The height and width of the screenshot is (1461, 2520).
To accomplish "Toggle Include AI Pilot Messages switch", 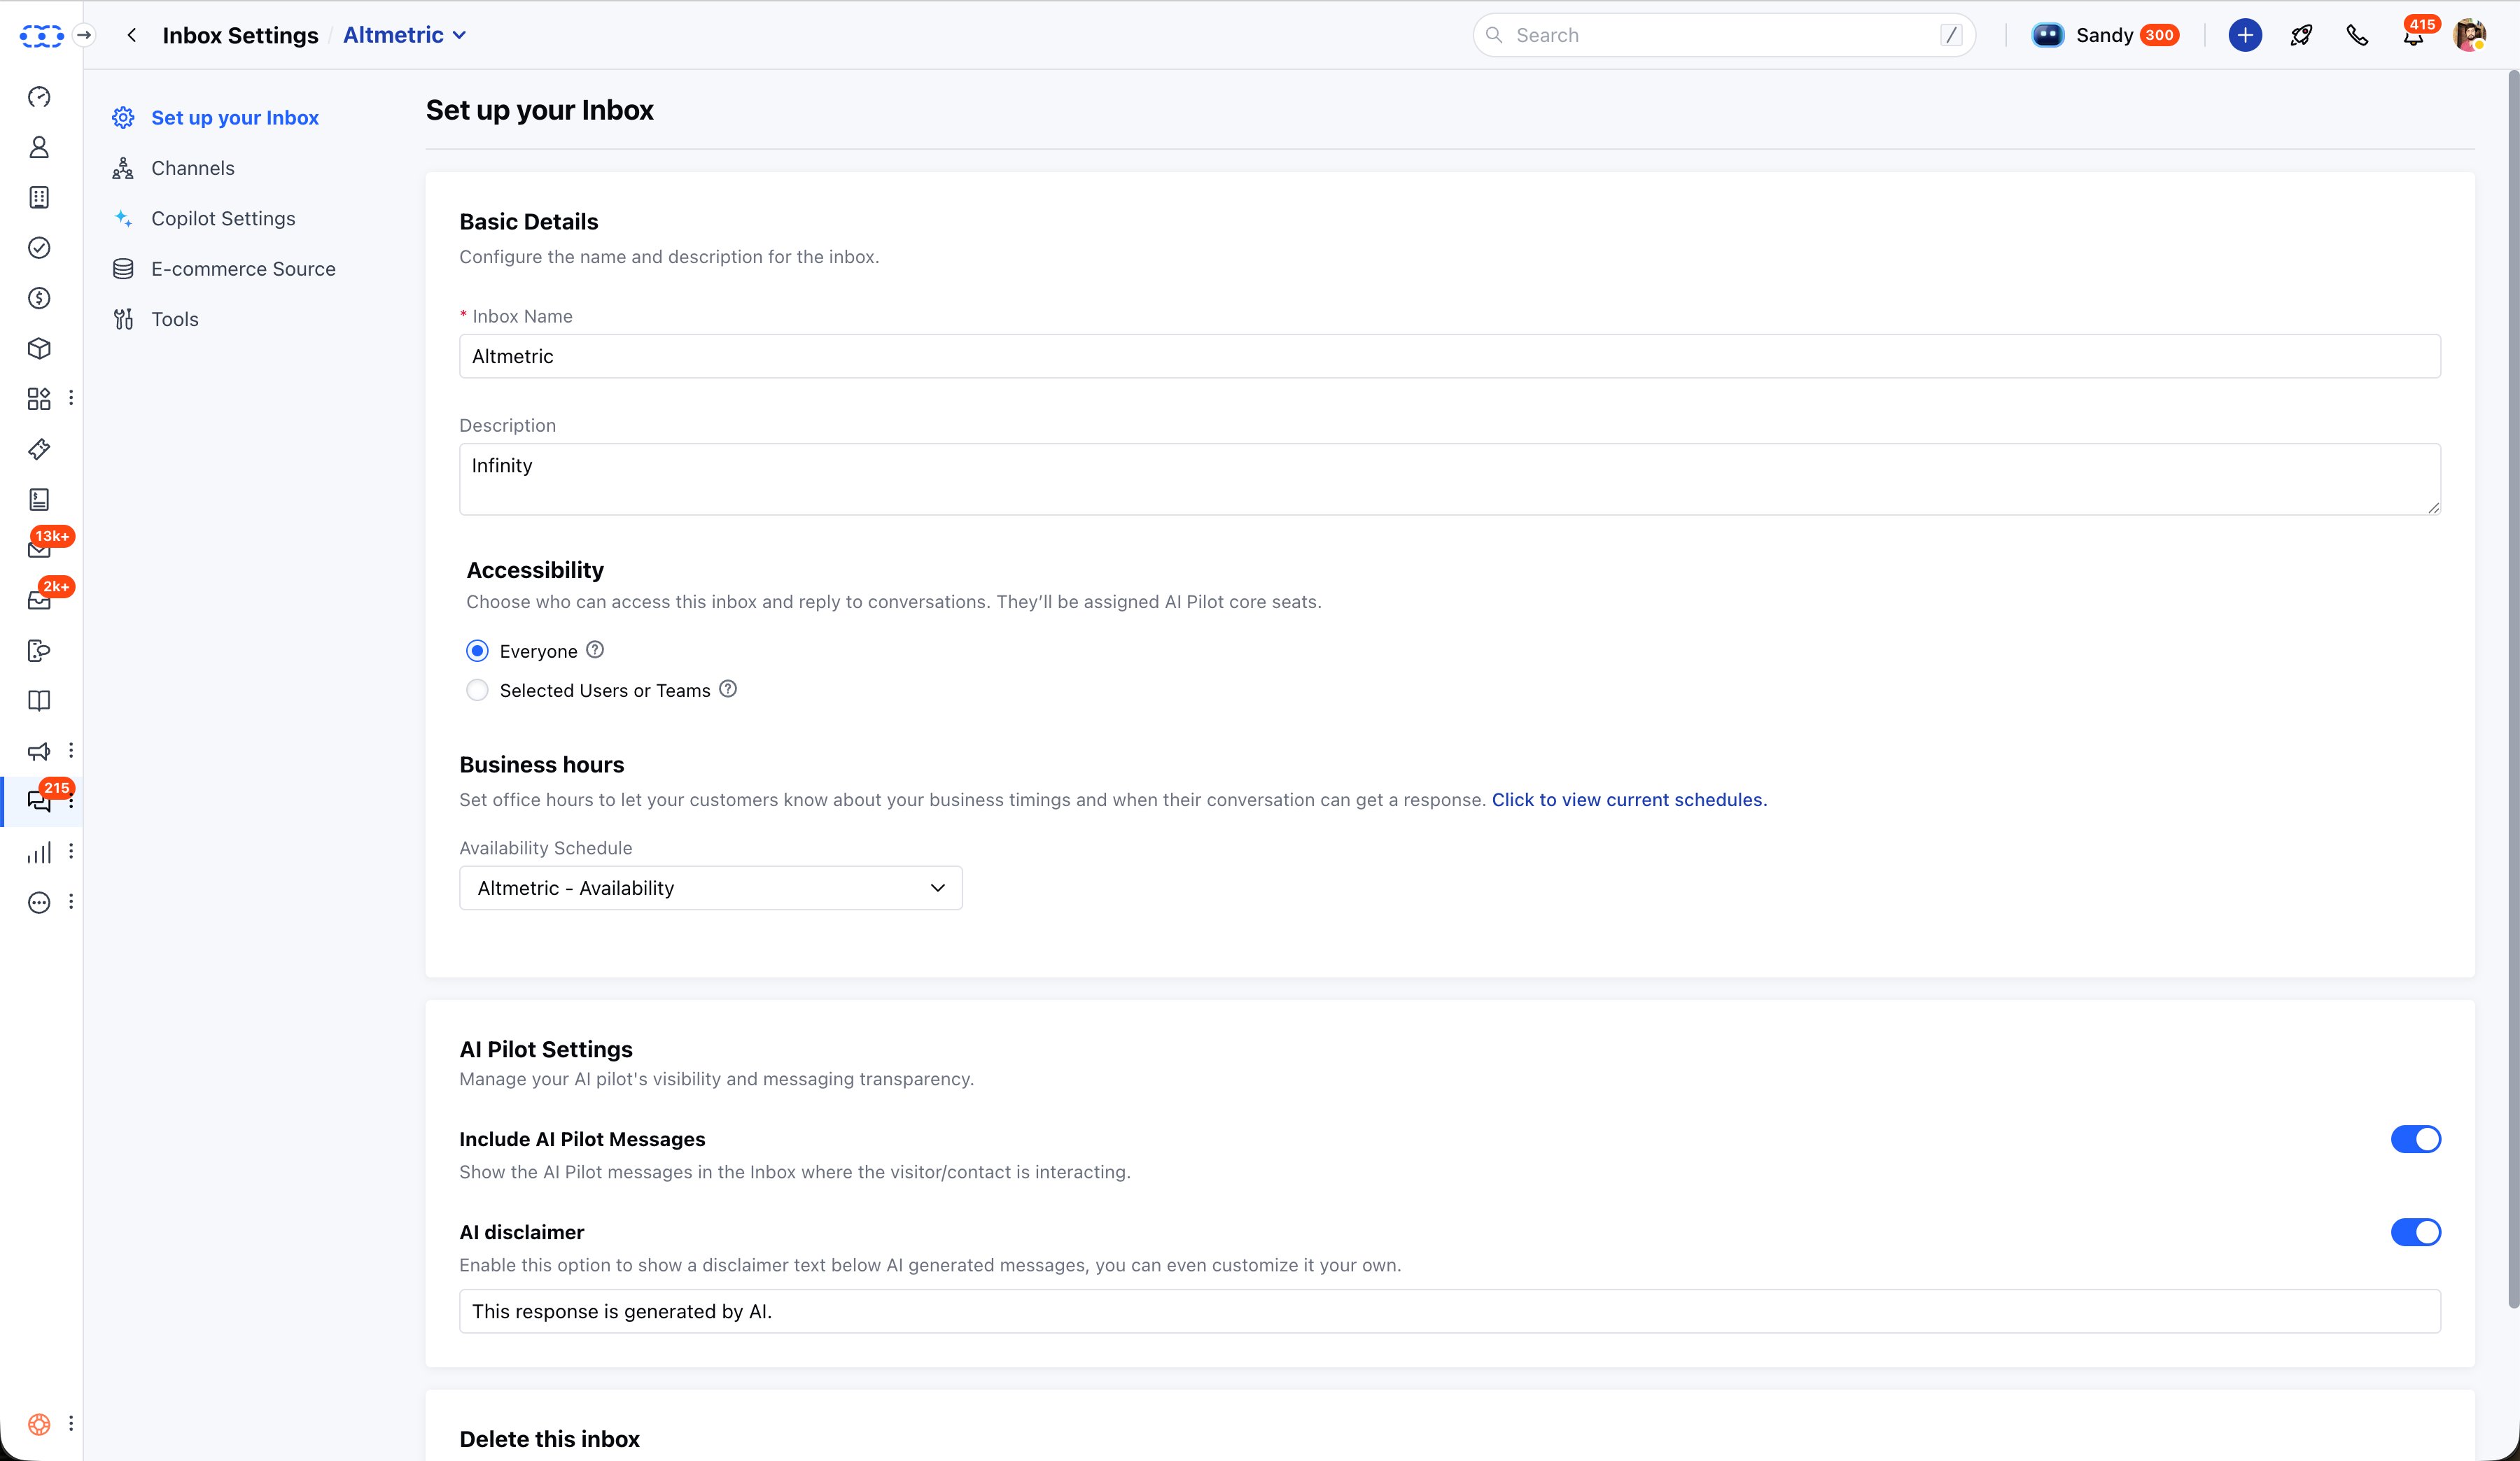I will 2415,1139.
